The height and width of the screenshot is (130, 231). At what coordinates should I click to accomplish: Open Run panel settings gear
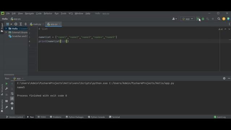click(224, 78)
